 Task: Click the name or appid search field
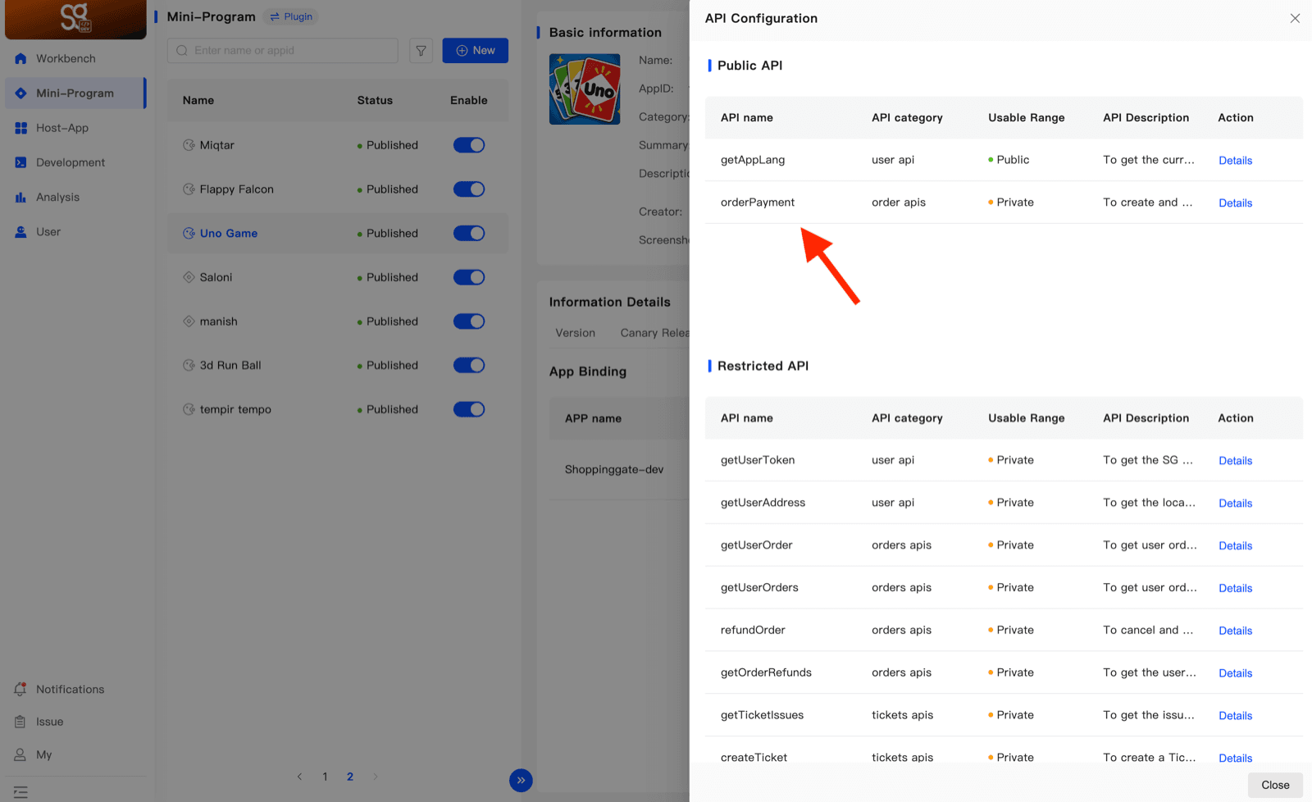[x=283, y=51]
